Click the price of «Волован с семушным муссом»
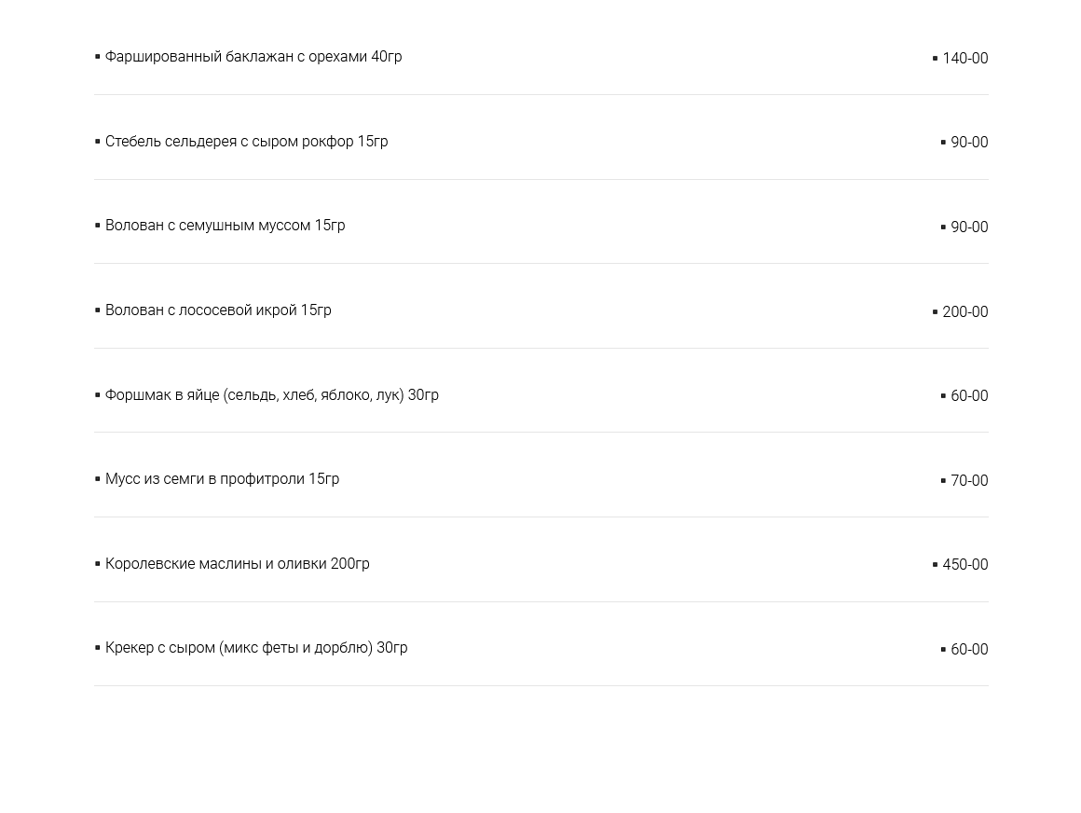 point(968,227)
